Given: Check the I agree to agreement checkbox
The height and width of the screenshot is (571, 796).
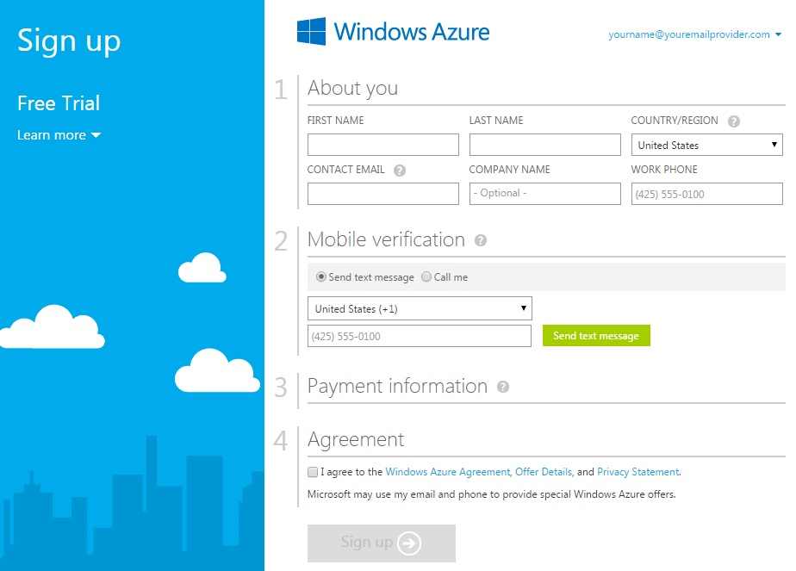Looking at the screenshot, I should (x=313, y=472).
